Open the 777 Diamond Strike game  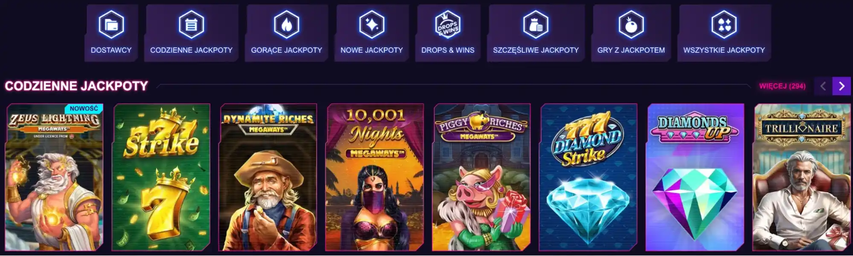point(588,177)
